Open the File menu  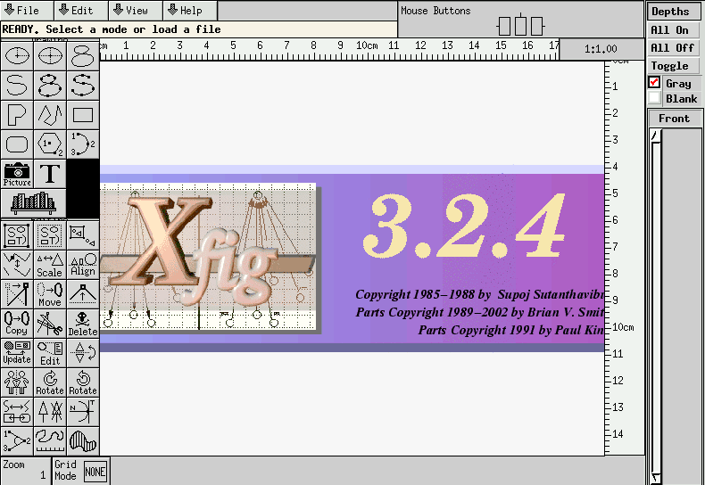click(x=27, y=11)
